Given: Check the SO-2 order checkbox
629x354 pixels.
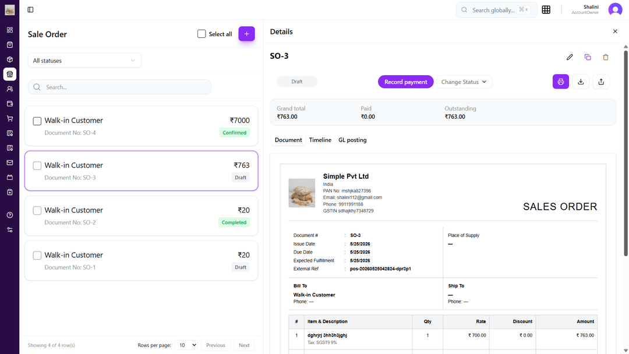Looking at the screenshot, I should pyautogui.click(x=37, y=210).
